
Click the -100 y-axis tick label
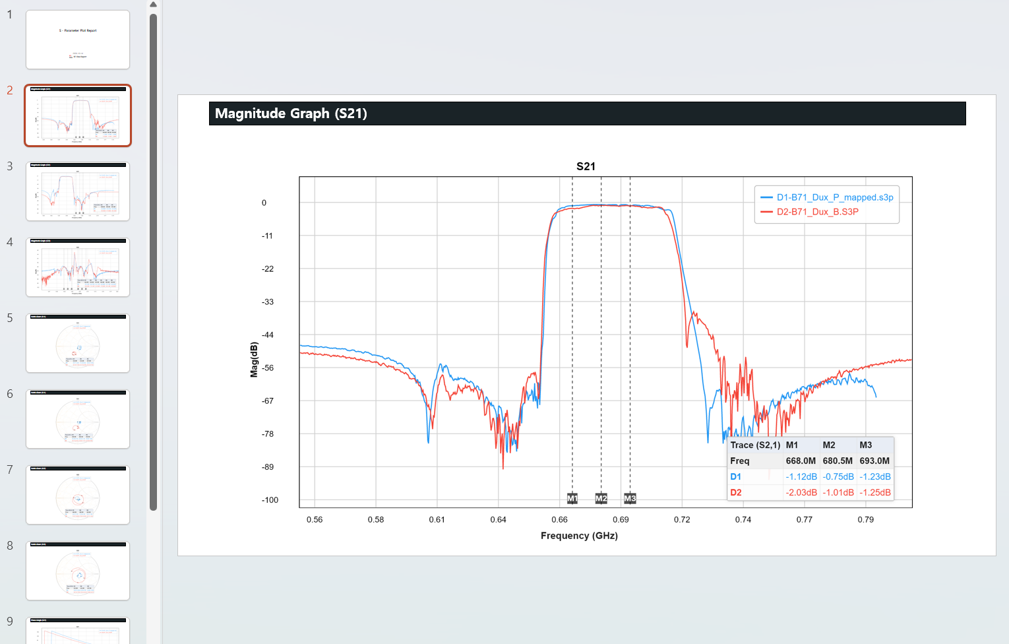[270, 500]
